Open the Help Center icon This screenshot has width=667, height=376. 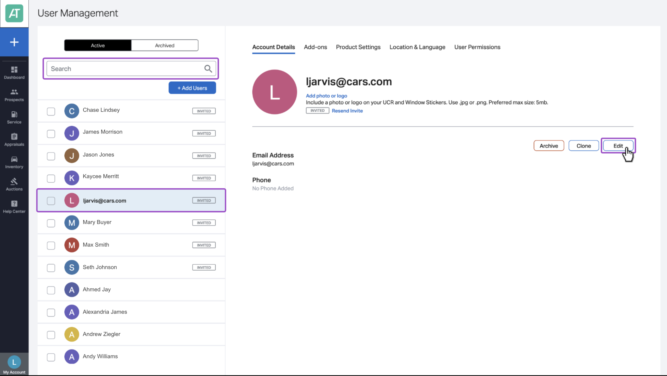(14, 204)
